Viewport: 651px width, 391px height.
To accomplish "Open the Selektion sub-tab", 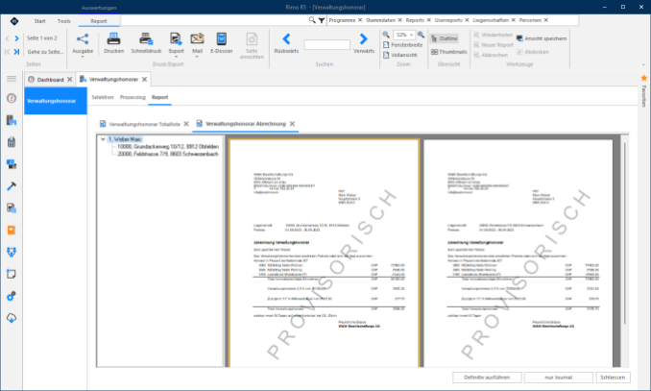I will point(103,97).
